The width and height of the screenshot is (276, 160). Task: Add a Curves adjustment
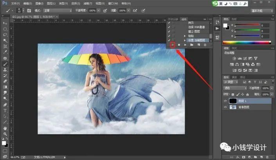click(x=245, y=58)
